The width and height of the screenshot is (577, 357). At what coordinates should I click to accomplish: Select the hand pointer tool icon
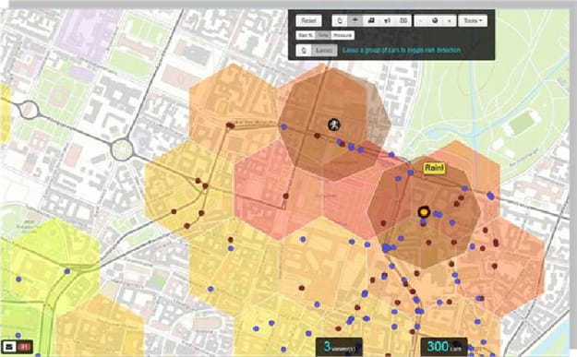tap(340, 20)
